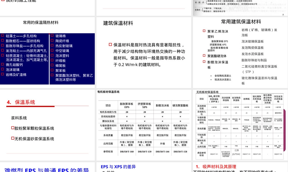
Task: Click the sub-item 现浇泡沫混凝土
Action: click(223, 80)
